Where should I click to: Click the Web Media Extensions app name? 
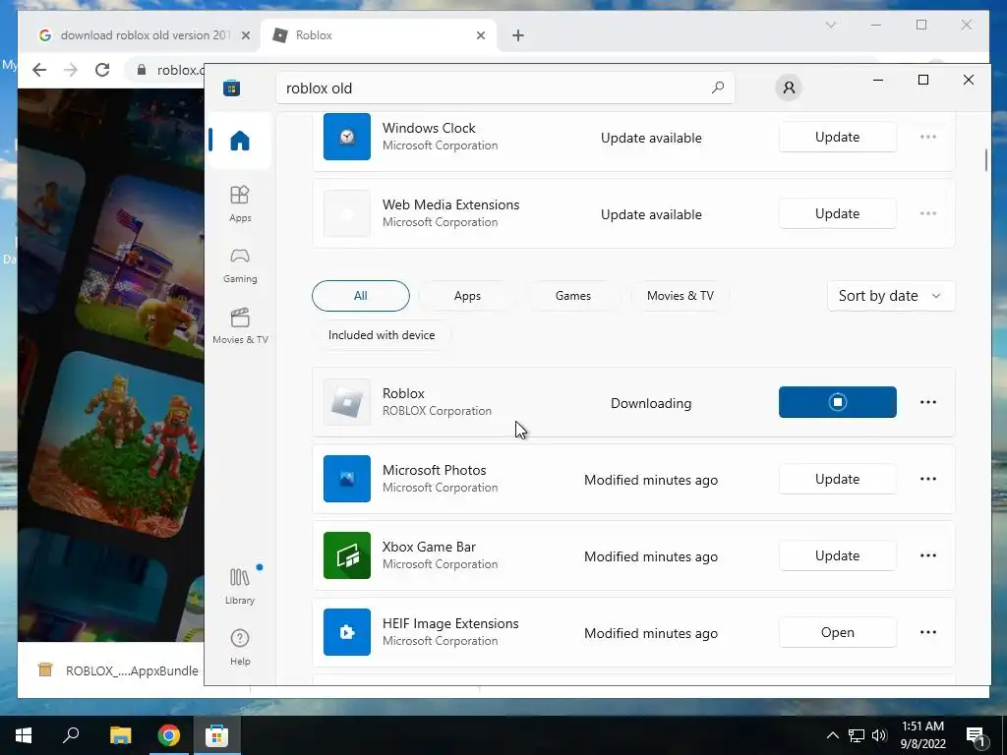pos(450,204)
